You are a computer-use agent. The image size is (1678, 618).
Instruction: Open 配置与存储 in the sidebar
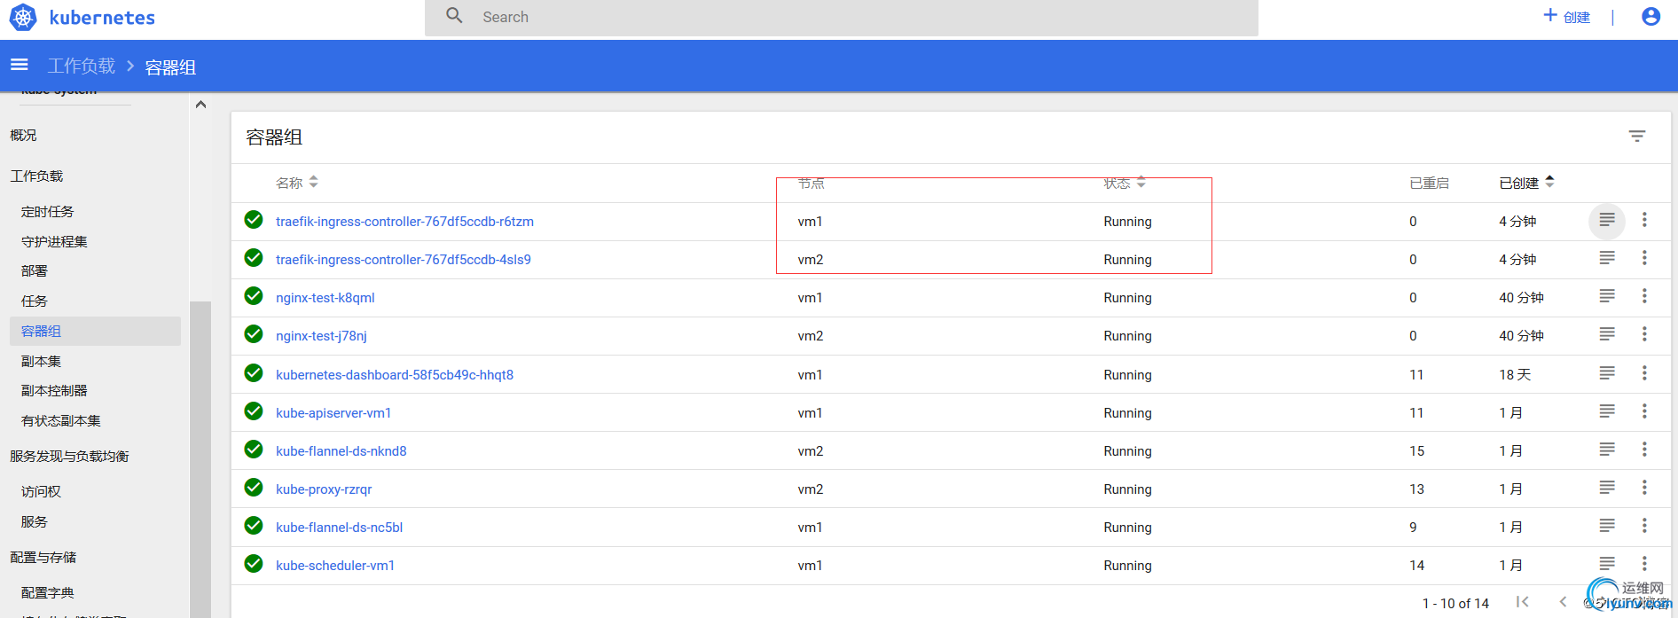pos(43,558)
